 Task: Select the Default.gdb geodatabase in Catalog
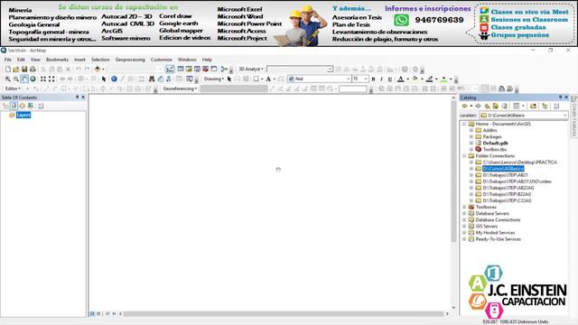tap(496, 143)
